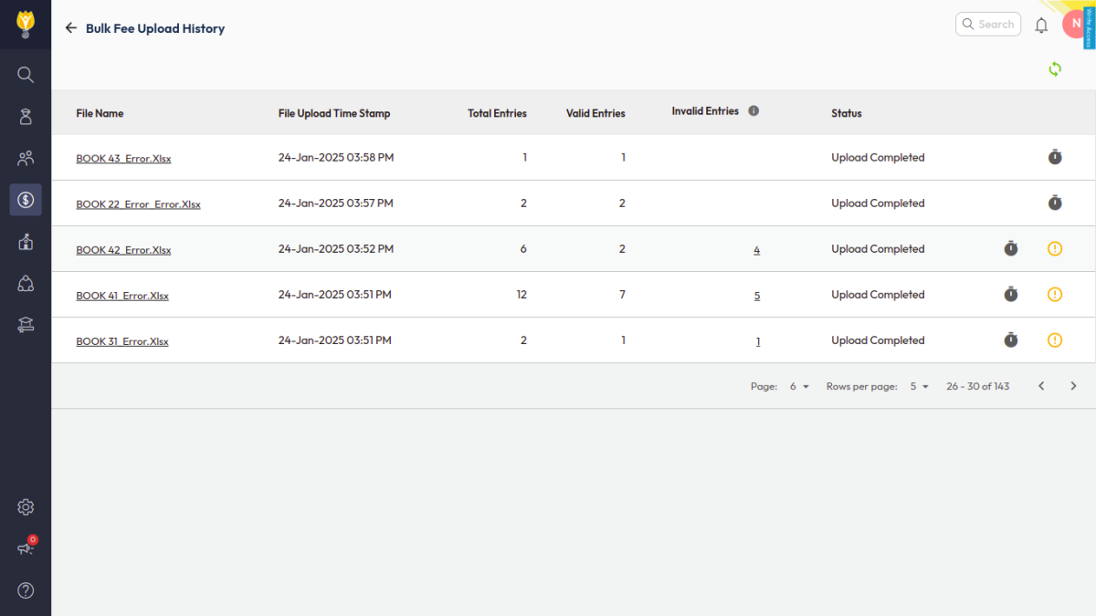Open the people management sidebar icon
The width and height of the screenshot is (1096, 616).
pos(26,157)
